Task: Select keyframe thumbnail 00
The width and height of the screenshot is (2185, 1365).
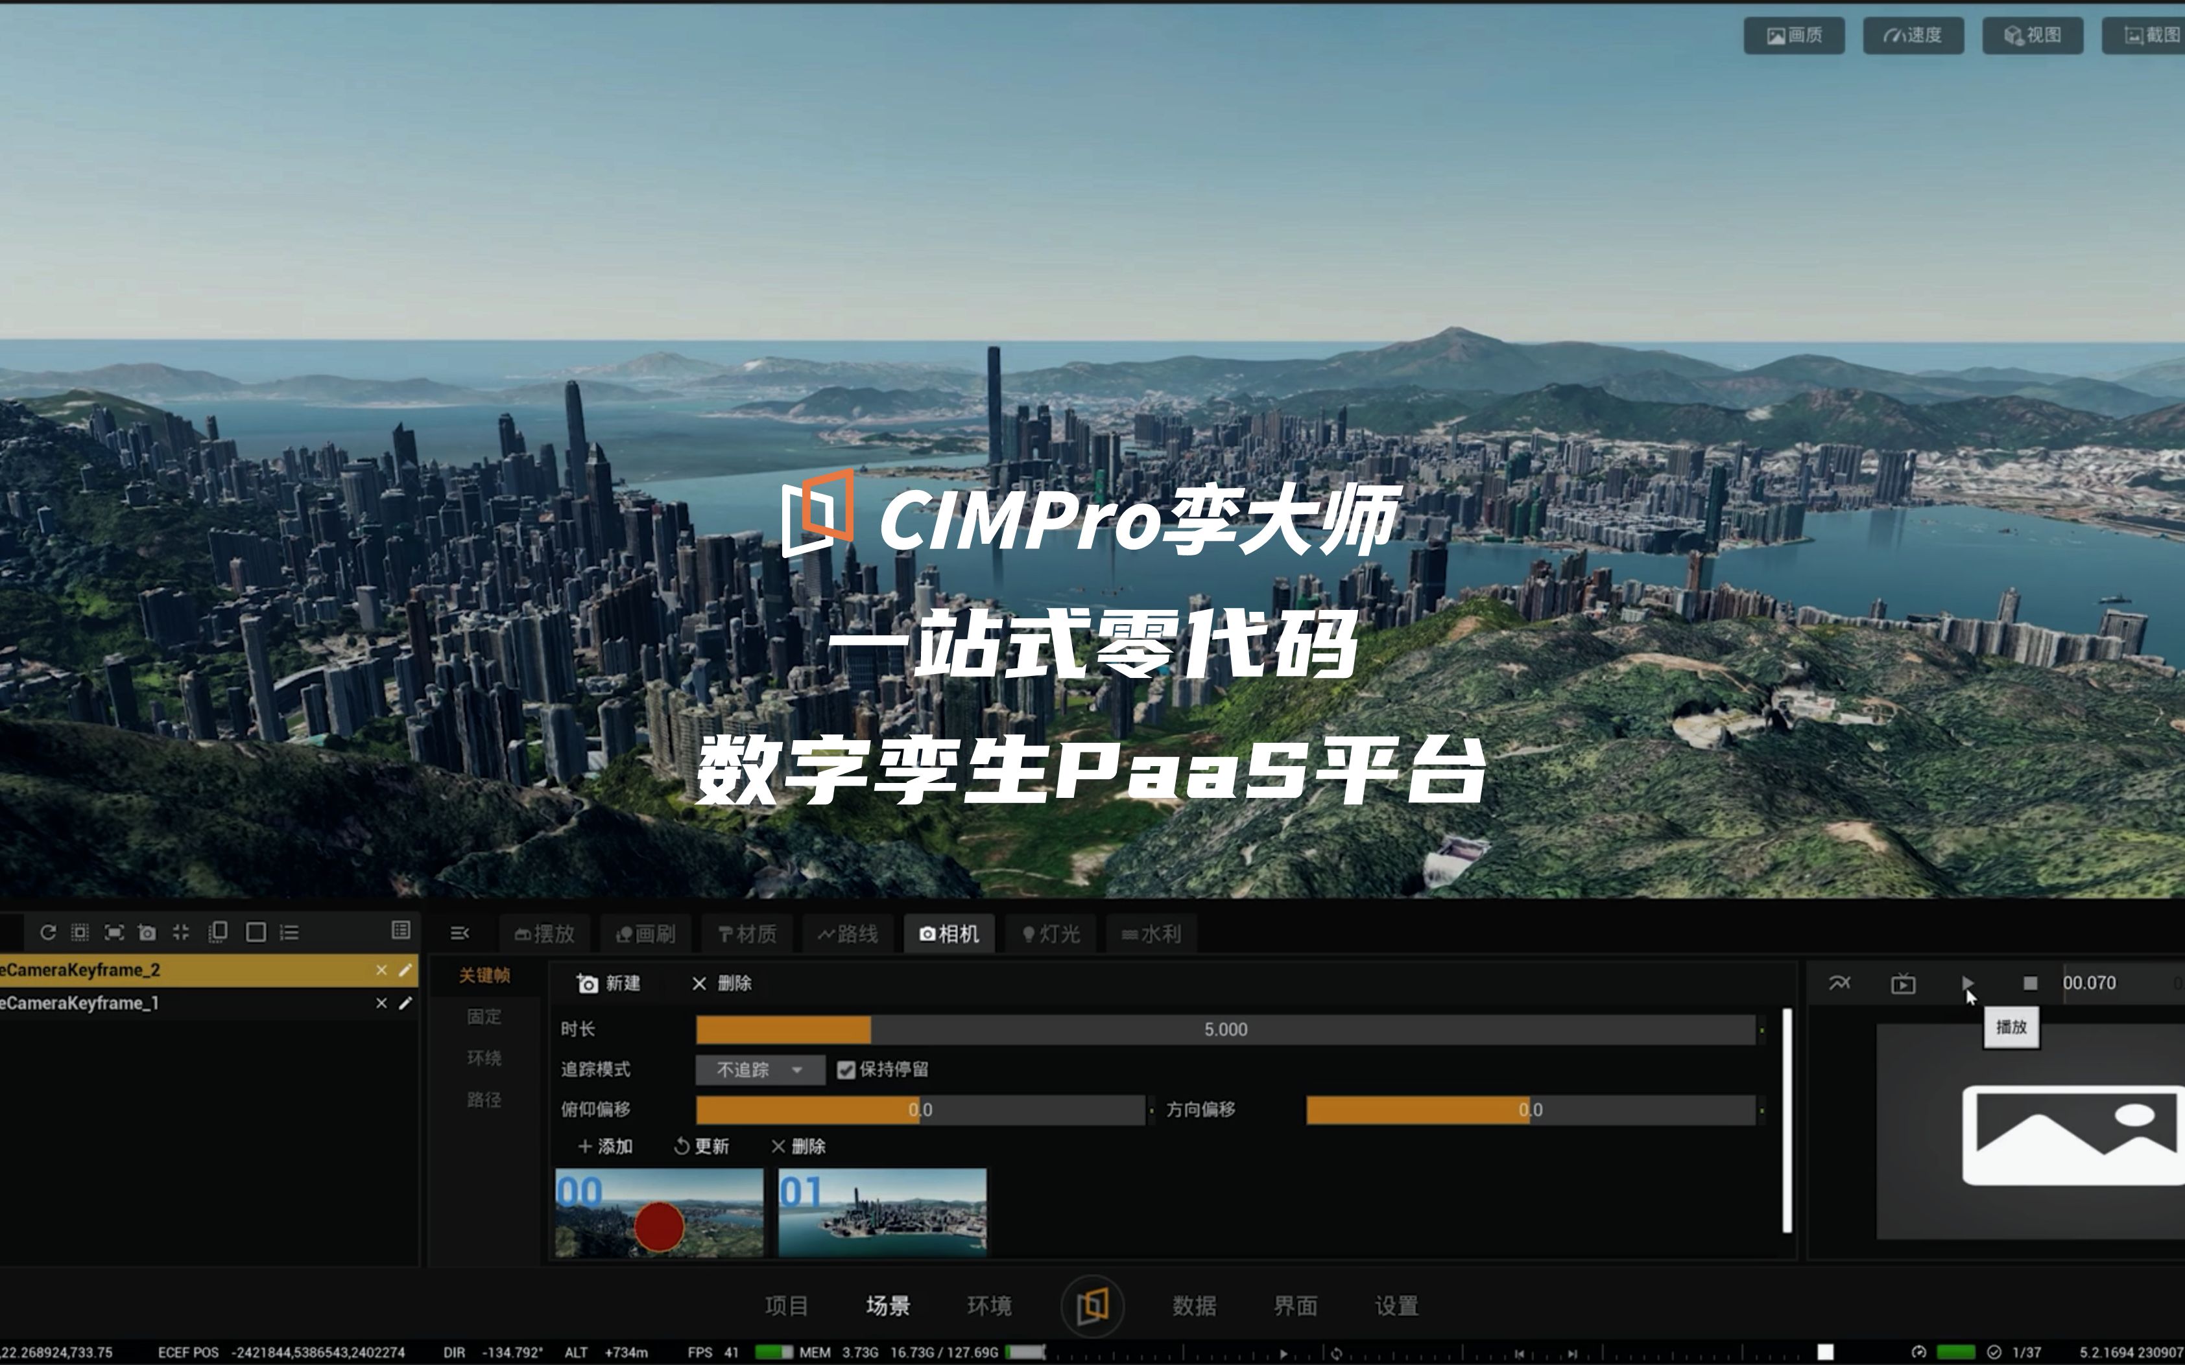Action: tap(660, 1213)
